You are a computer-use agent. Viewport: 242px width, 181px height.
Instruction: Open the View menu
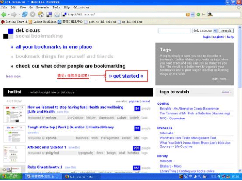coord(23,7)
